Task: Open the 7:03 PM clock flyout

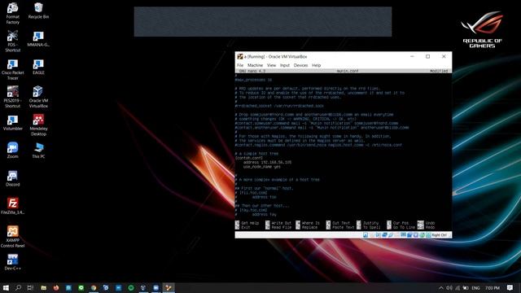Action: [493, 287]
